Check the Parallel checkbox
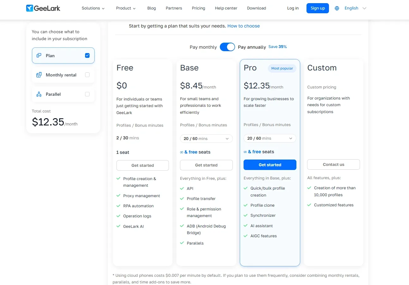The image size is (409, 285). coord(87,94)
